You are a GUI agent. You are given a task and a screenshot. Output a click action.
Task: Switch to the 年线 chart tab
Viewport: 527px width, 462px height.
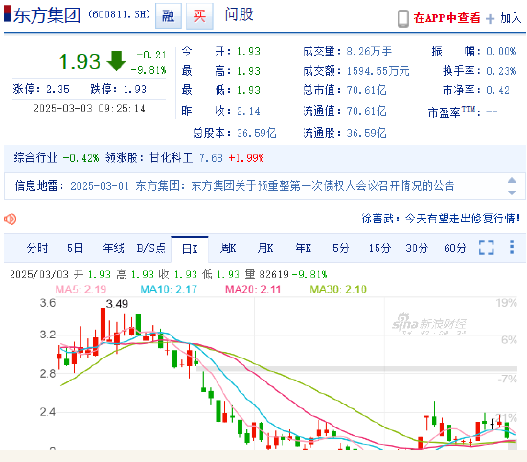point(113,248)
